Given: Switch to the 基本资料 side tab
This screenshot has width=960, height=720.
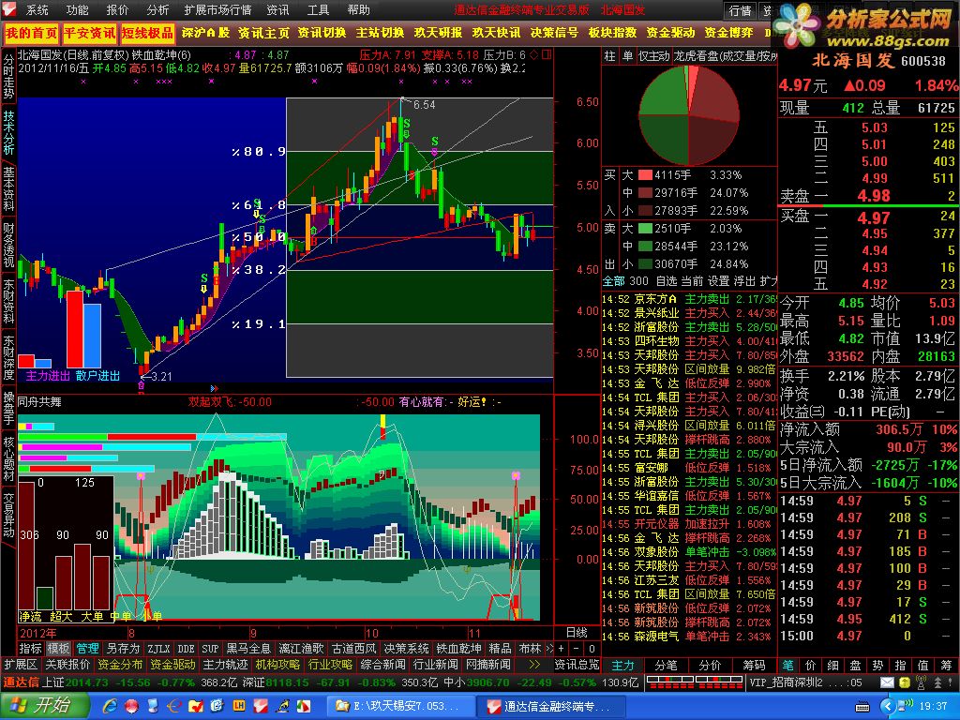Looking at the screenshot, I should pyautogui.click(x=8, y=188).
